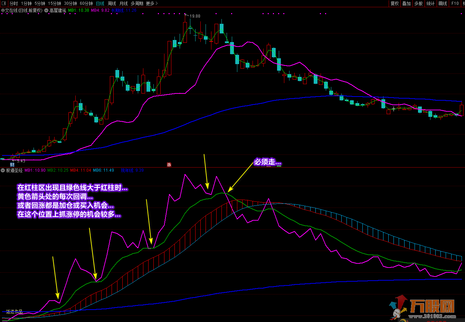Open F10 company information

pos(455,3)
